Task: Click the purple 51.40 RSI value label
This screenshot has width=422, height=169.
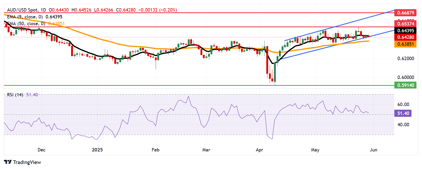Action: 403,113
